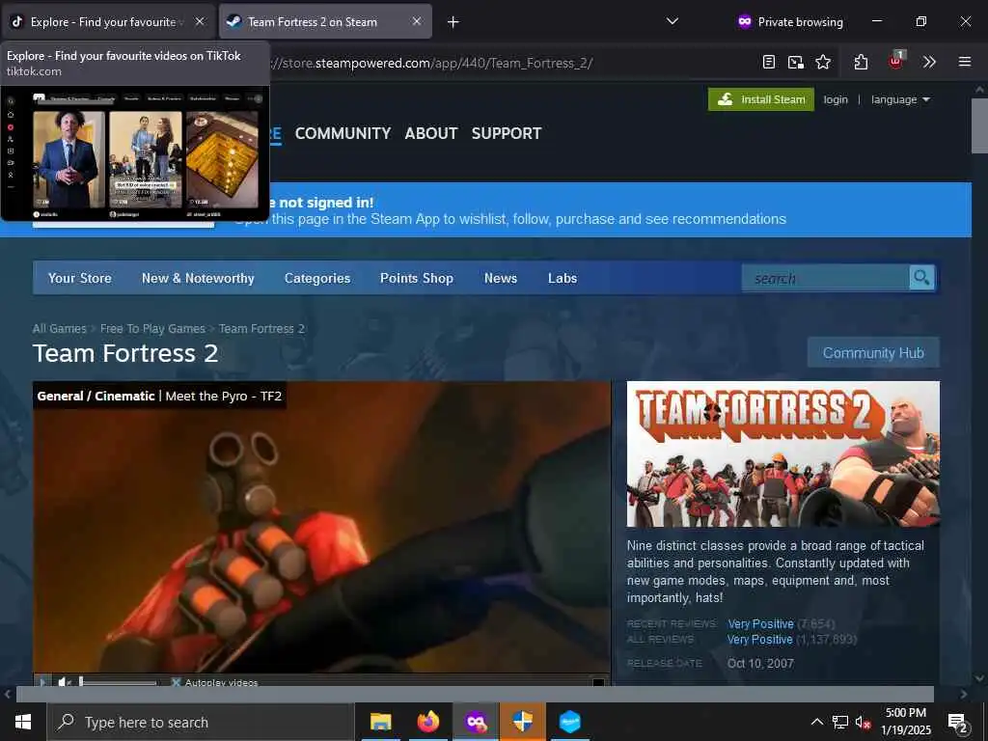Click the TikTok tab preview thumbnail
Image resolution: width=988 pixels, height=741 pixels.
pyautogui.click(x=135, y=153)
